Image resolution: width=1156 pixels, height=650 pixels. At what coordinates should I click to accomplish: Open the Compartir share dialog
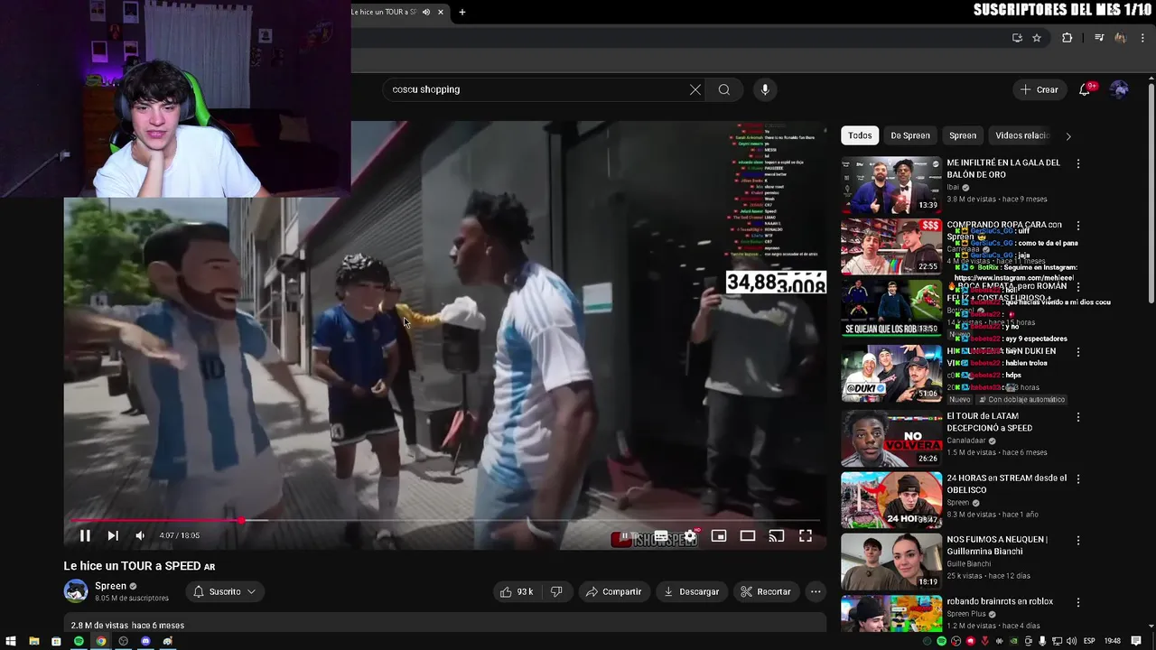(613, 591)
